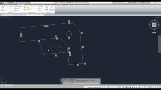Click the viewport controls label at top-left
The image size is (161, 90).
pyautogui.click(x=6, y=17)
